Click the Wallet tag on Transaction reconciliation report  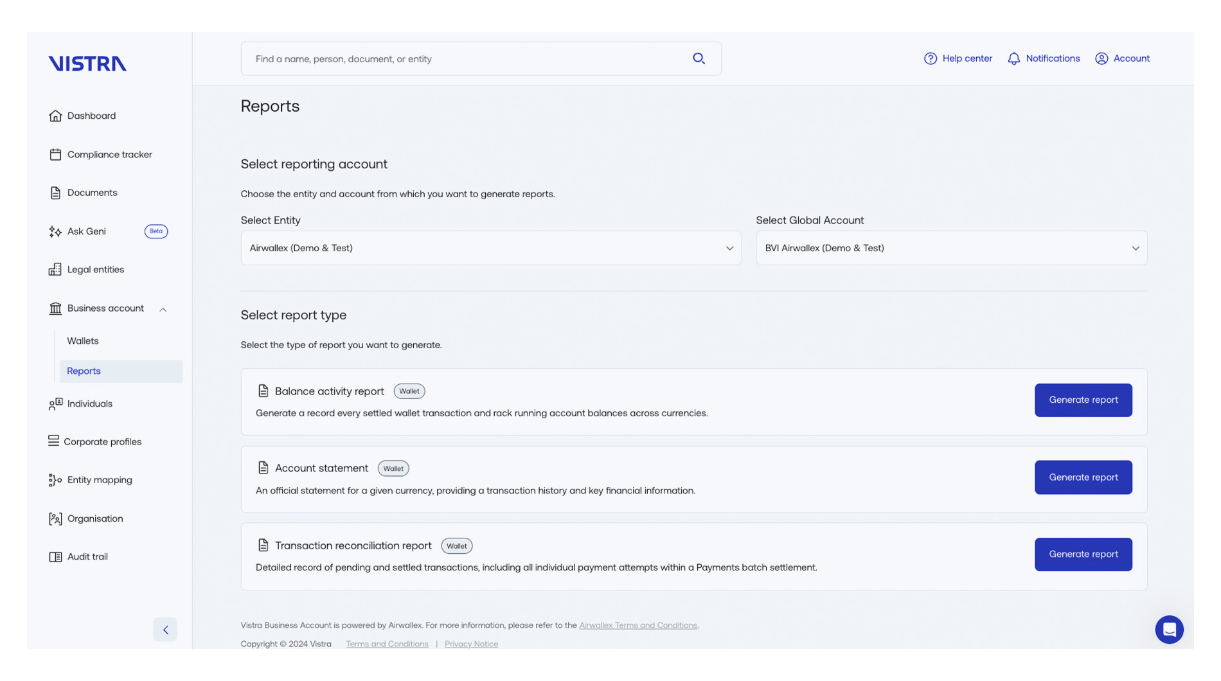[457, 546]
